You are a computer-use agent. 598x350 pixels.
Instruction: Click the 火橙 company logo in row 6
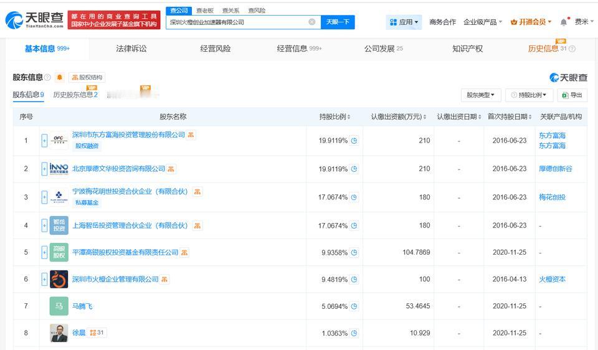click(59, 279)
